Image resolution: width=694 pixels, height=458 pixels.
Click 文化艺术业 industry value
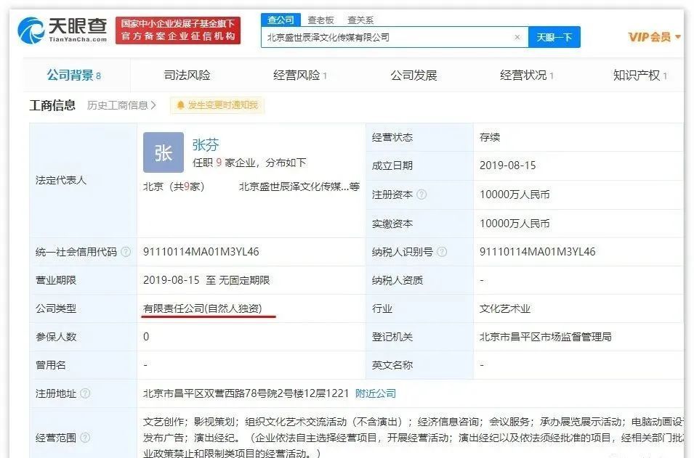tap(504, 308)
